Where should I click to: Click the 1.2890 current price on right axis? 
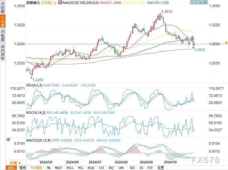(x=214, y=44)
